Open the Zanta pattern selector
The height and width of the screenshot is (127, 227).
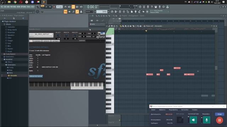click(102, 12)
